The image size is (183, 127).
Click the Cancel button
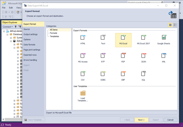pyautogui.click(x=170, y=120)
